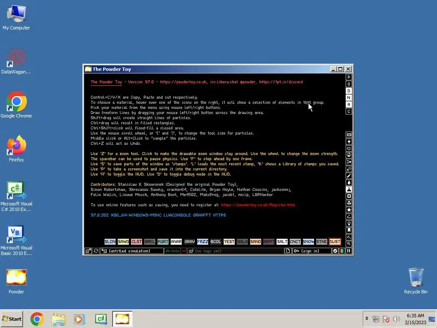Select the BGLA element
The image size is (437, 328).
(242, 242)
